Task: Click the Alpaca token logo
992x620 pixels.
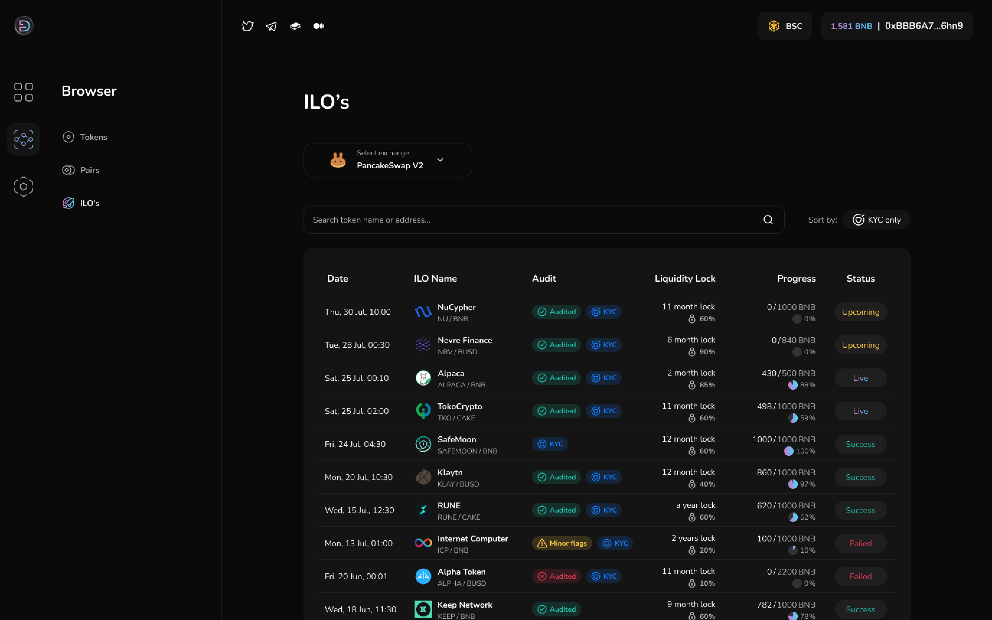Action: [x=423, y=378]
